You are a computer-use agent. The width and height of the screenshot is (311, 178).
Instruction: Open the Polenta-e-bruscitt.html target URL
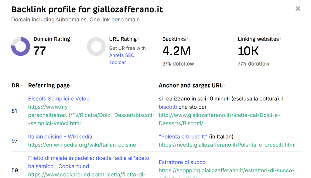click(227, 145)
